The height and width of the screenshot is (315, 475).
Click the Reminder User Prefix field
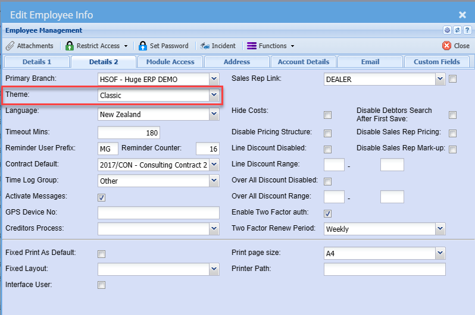(108, 149)
